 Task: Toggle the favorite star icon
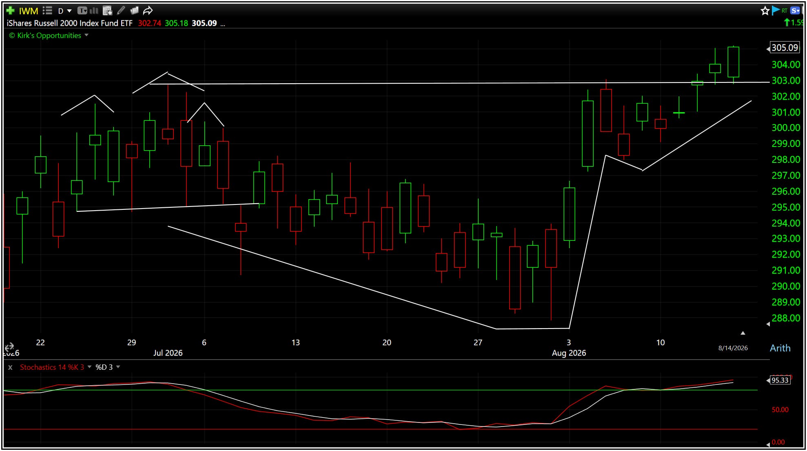[765, 11]
